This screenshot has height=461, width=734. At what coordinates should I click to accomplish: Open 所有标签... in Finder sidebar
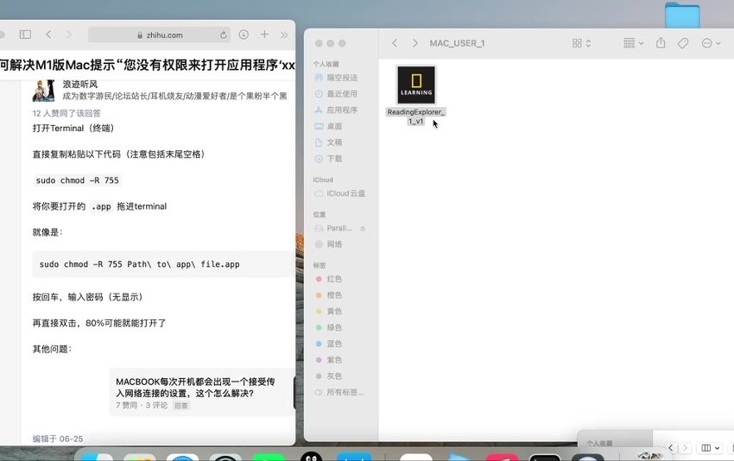coord(345,392)
